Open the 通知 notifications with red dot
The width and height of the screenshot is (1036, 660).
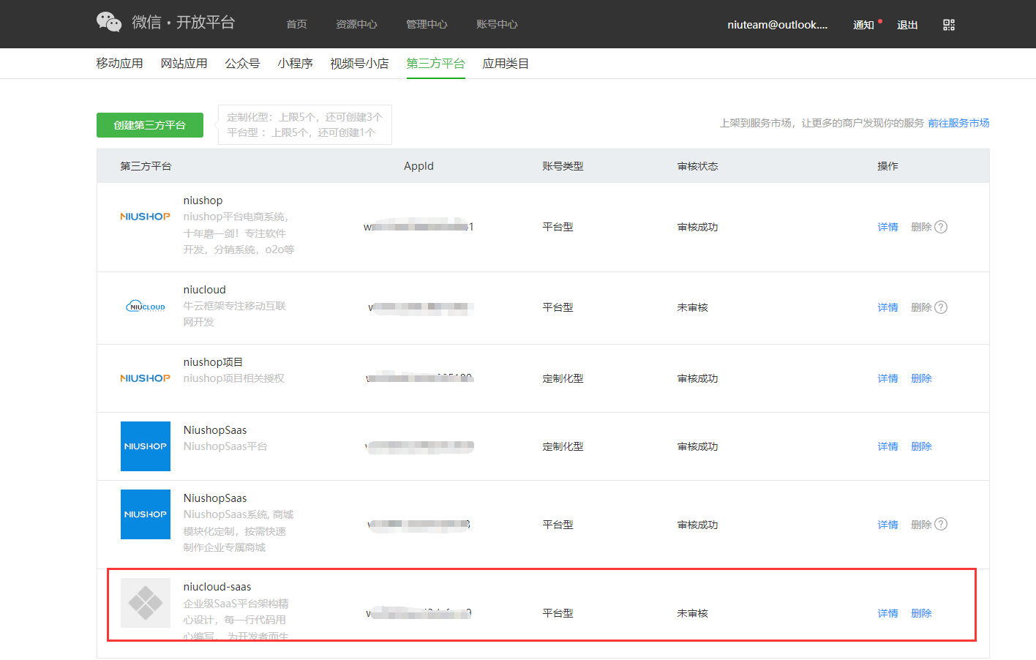click(x=864, y=25)
